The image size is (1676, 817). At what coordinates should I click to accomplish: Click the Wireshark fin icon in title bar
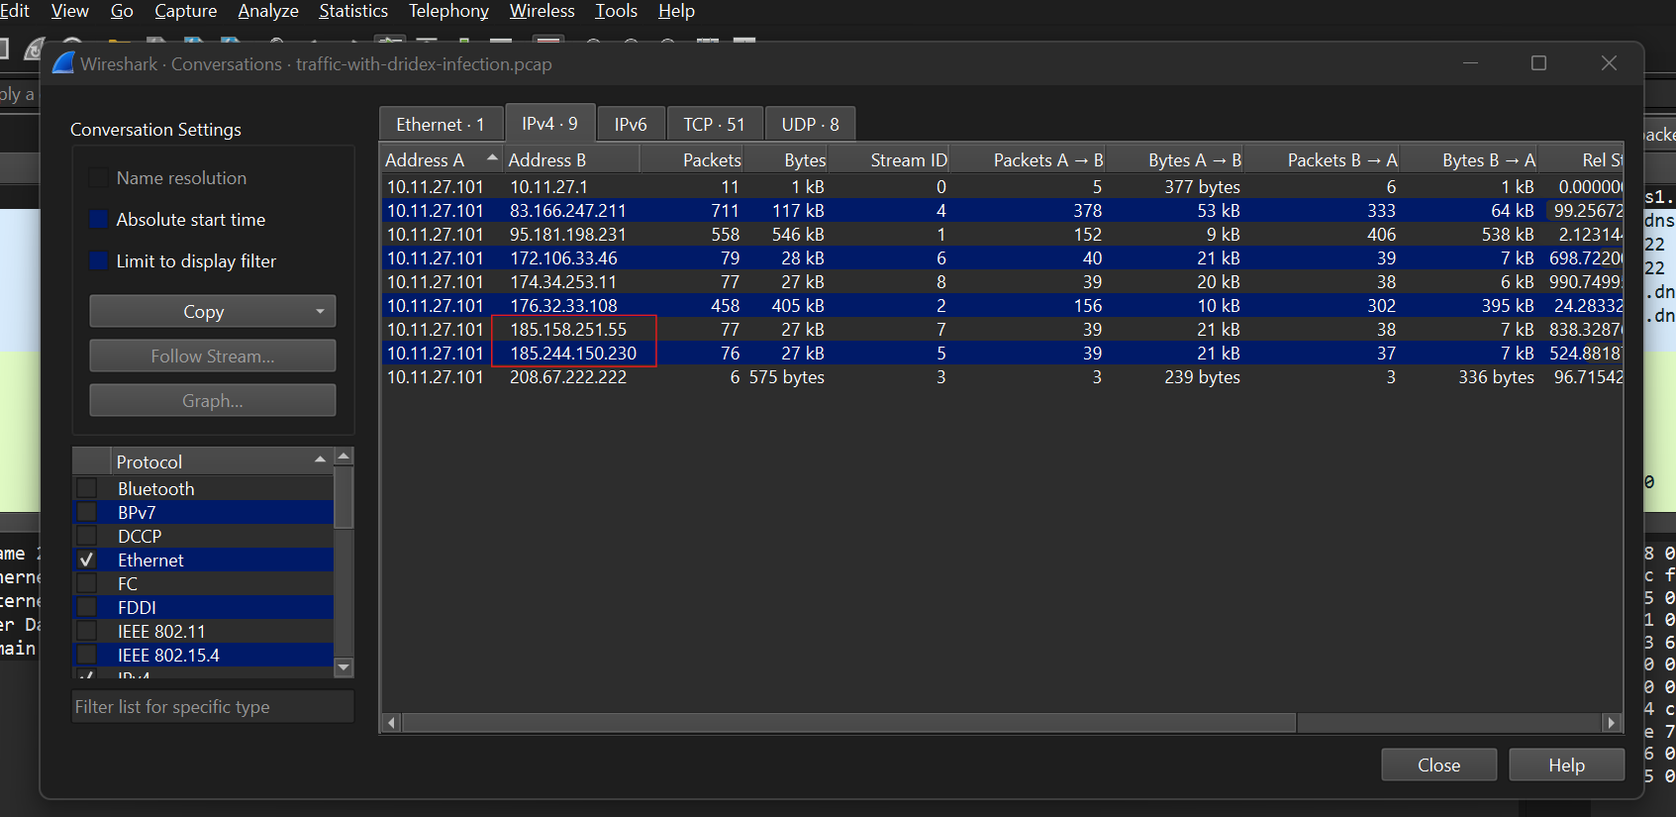pyautogui.click(x=63, y=62)
